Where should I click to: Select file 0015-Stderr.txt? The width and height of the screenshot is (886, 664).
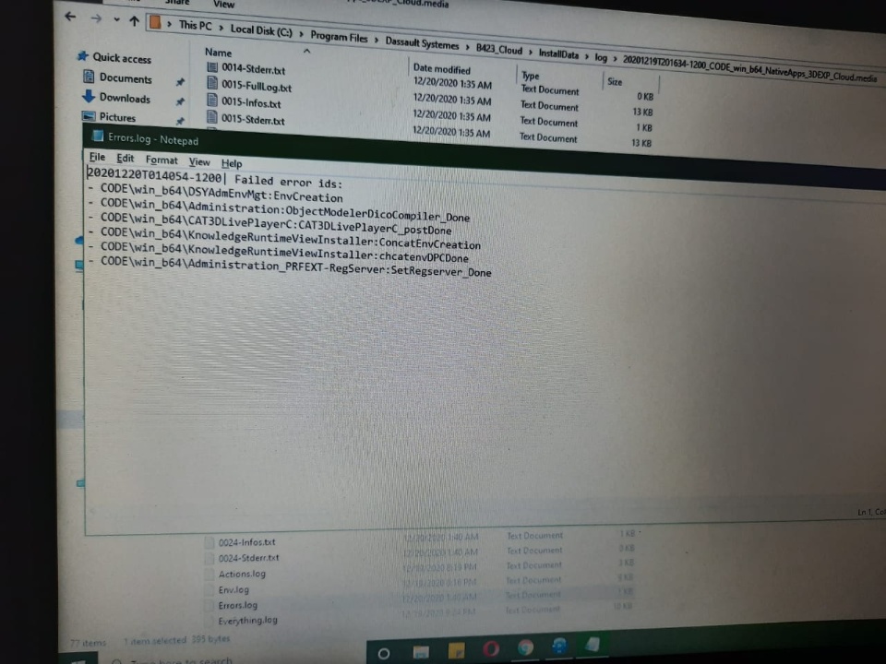253,119
